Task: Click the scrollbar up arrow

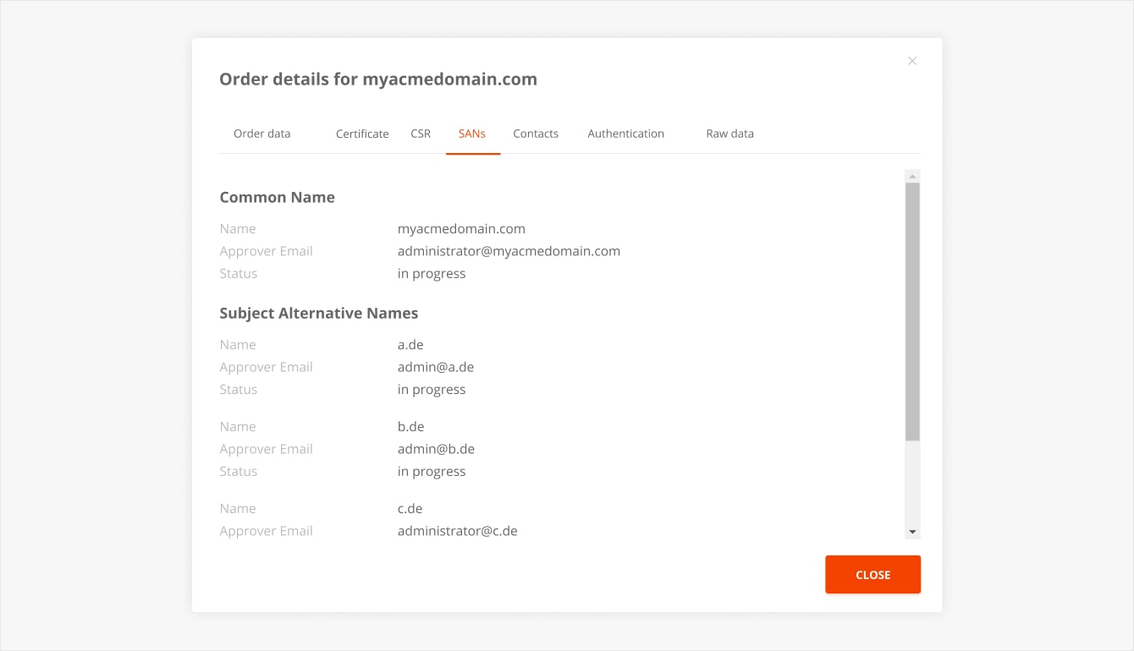Action: coord(912,176)
